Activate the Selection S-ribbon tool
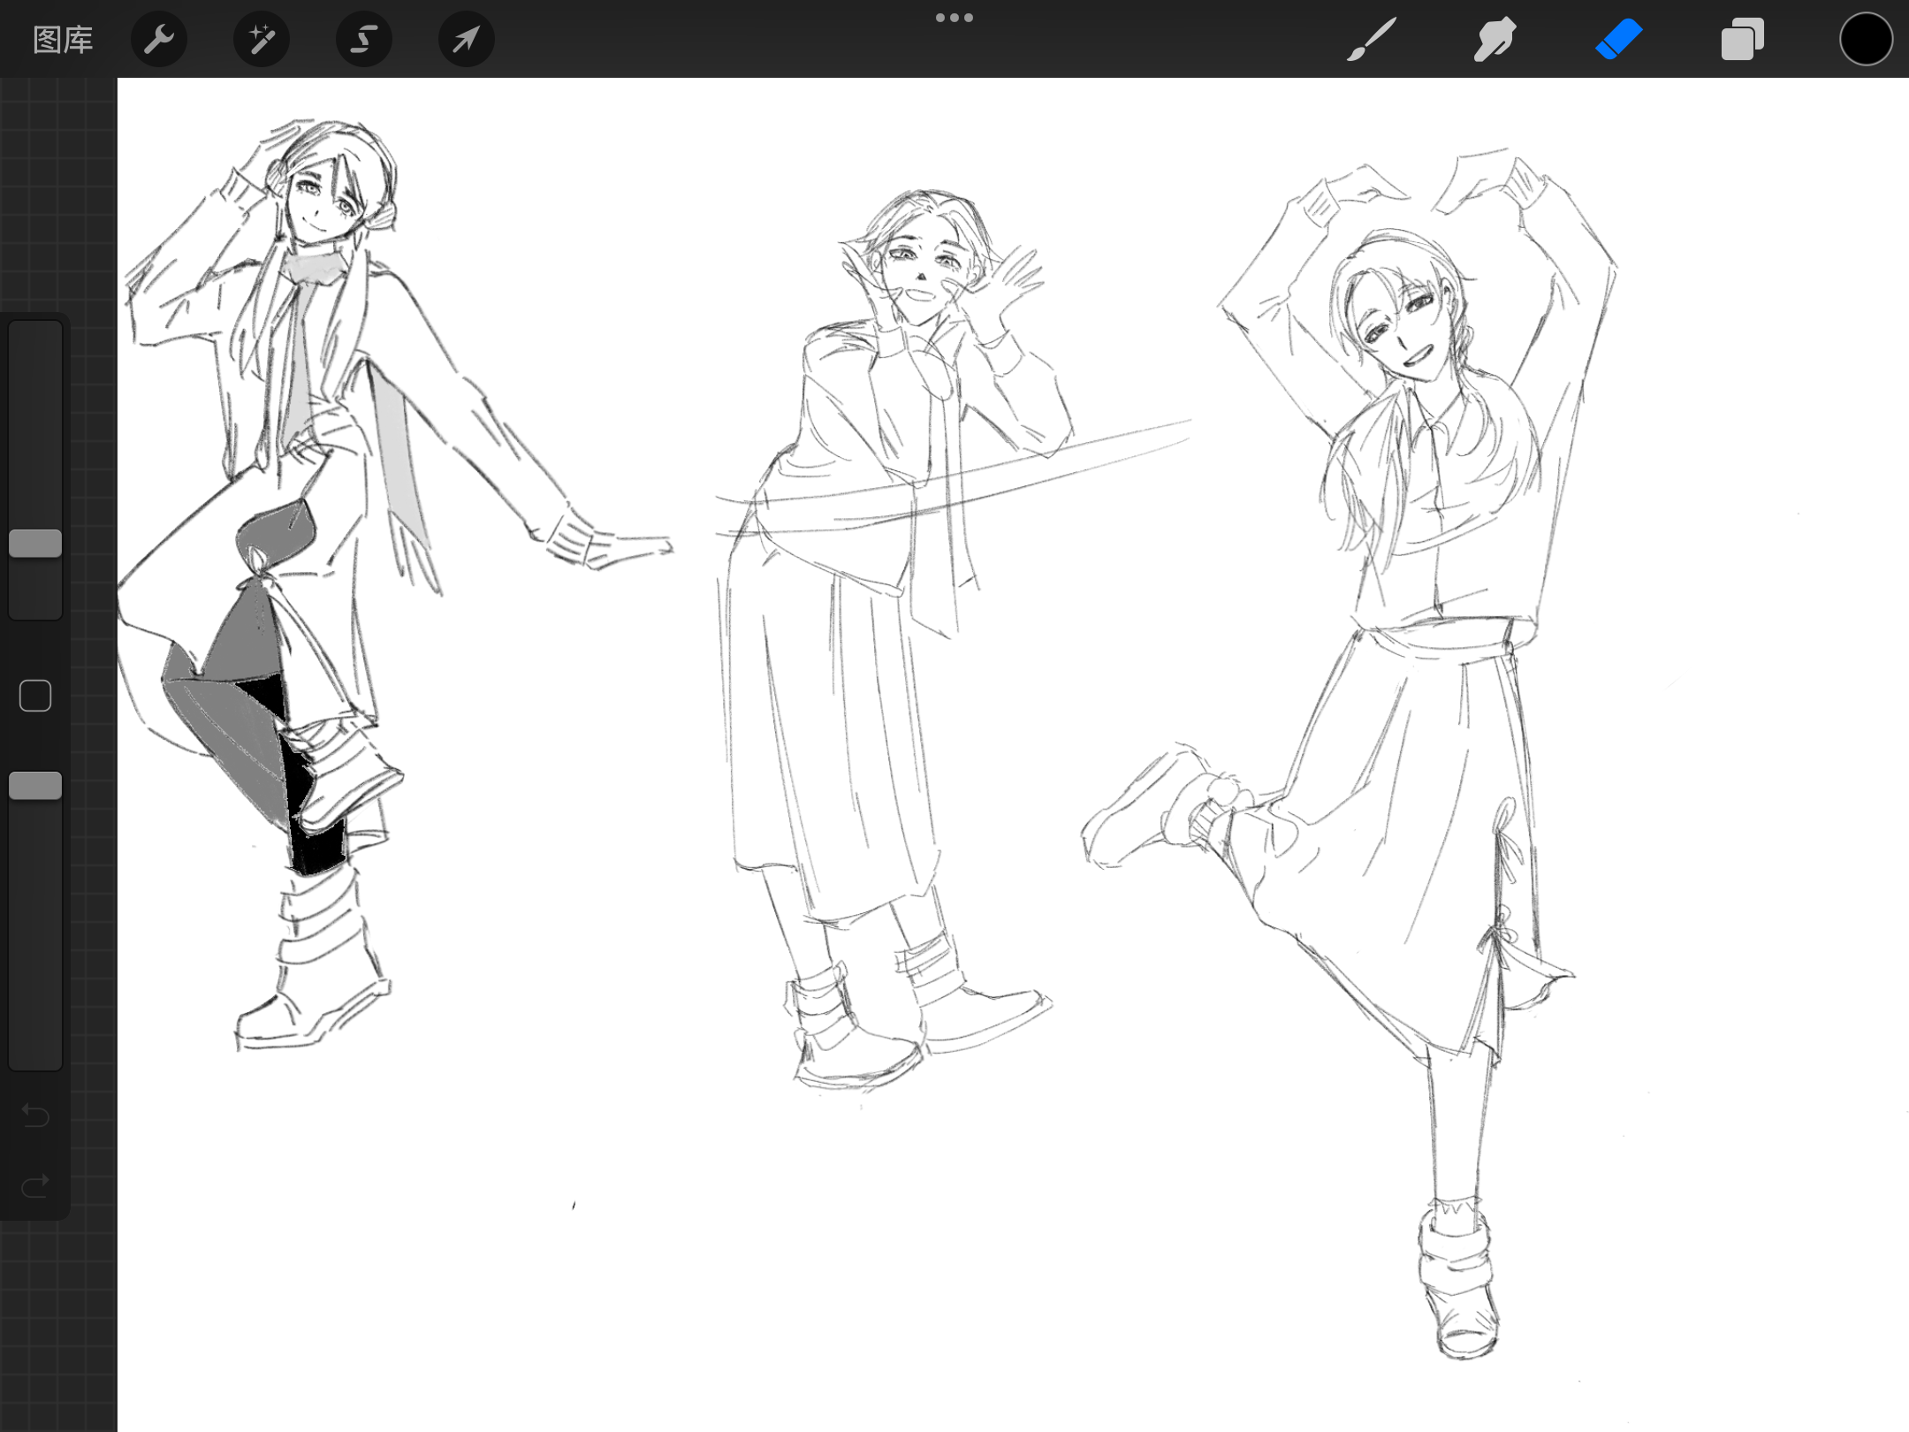 pos(364,40)
